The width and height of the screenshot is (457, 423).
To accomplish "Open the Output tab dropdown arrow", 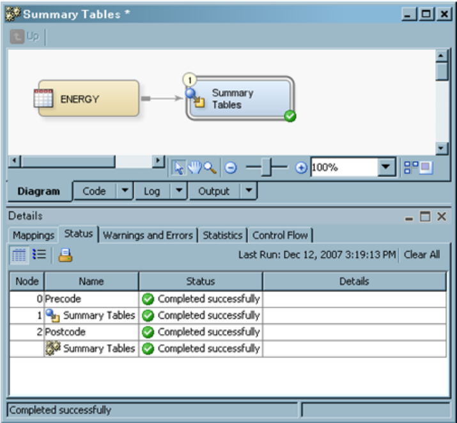I will point(249,191).
